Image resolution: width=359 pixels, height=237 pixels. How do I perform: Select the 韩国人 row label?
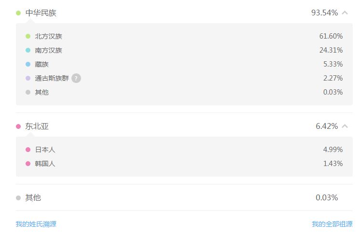45,164
